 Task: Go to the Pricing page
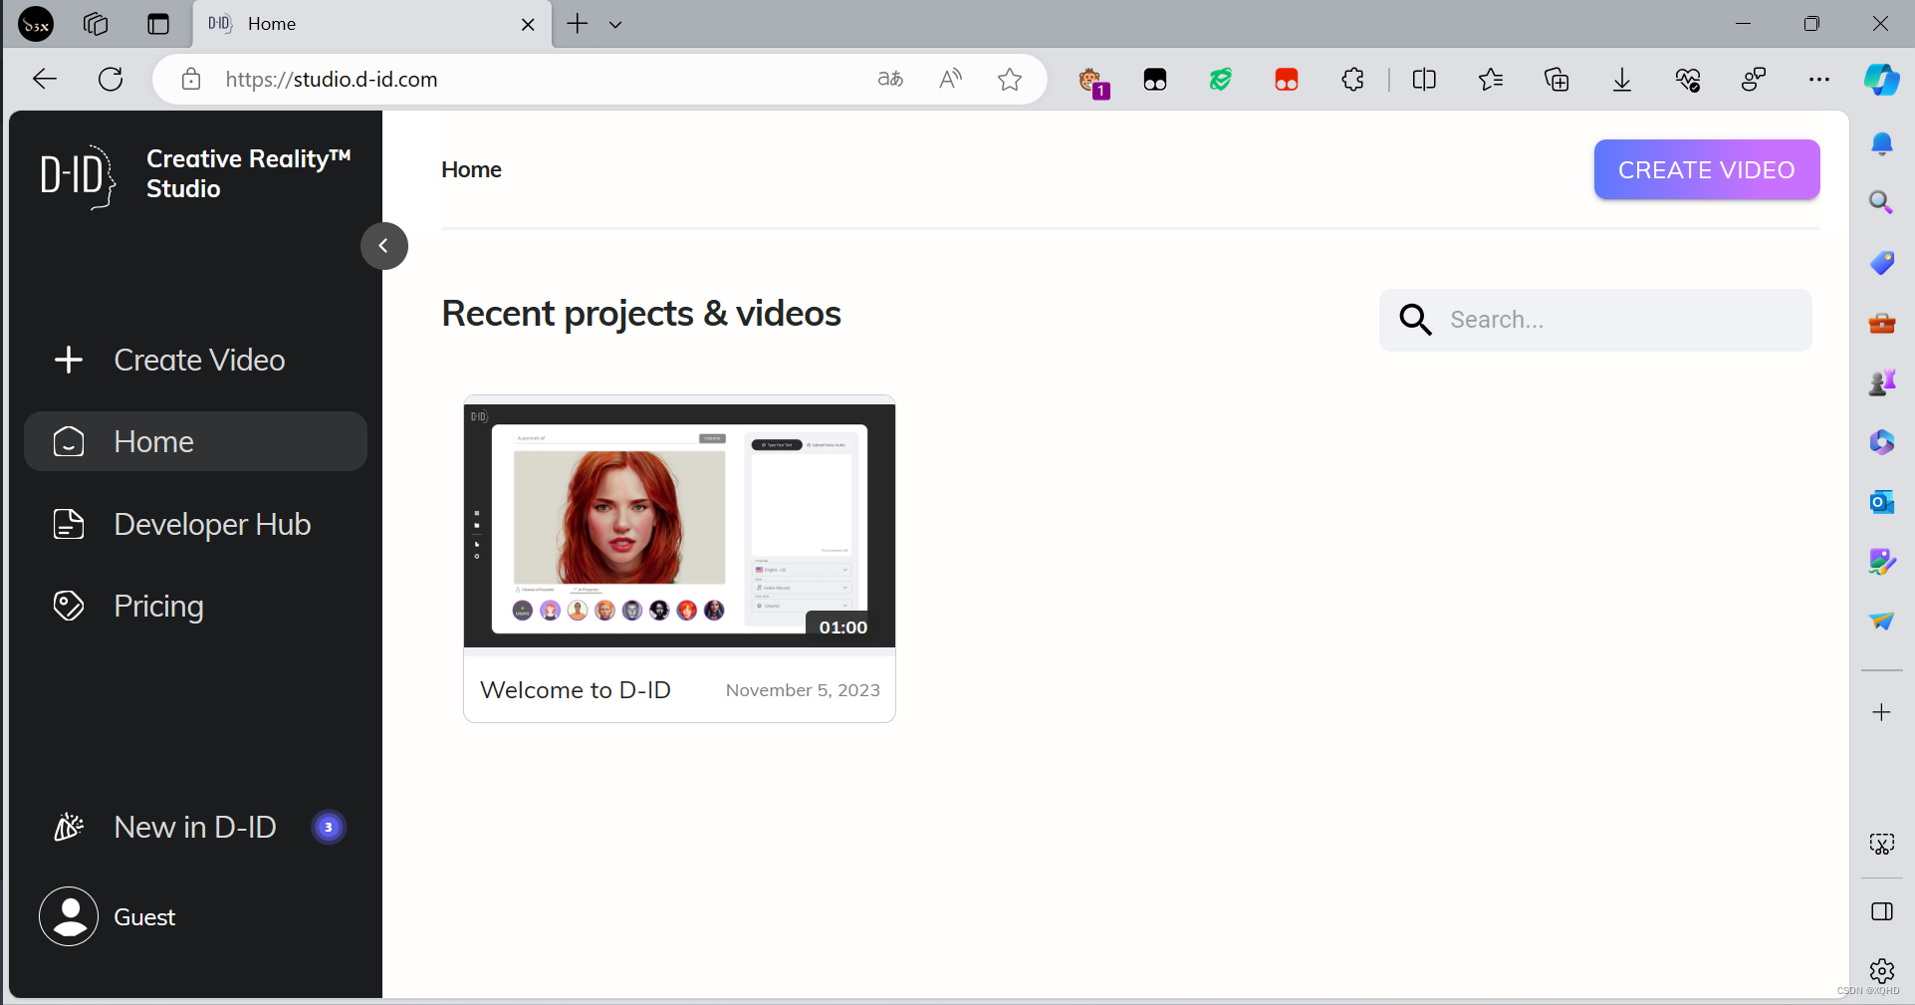coord(196,606)
